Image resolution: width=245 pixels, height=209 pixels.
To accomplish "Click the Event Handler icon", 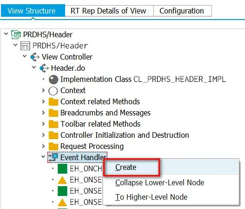I will coord(53,157).
